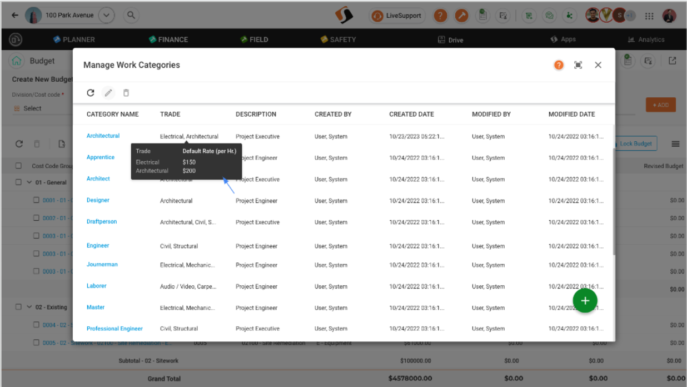Tick the 01 - General group checkbox
The height and width of the screenshot is (387, 687).
click(18, 182)
